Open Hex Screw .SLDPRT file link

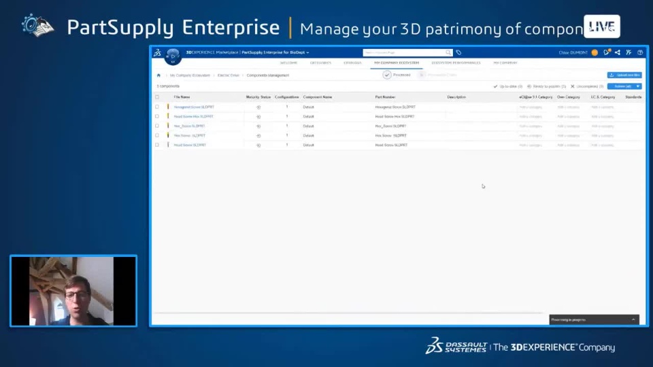(x=190, y=136)
